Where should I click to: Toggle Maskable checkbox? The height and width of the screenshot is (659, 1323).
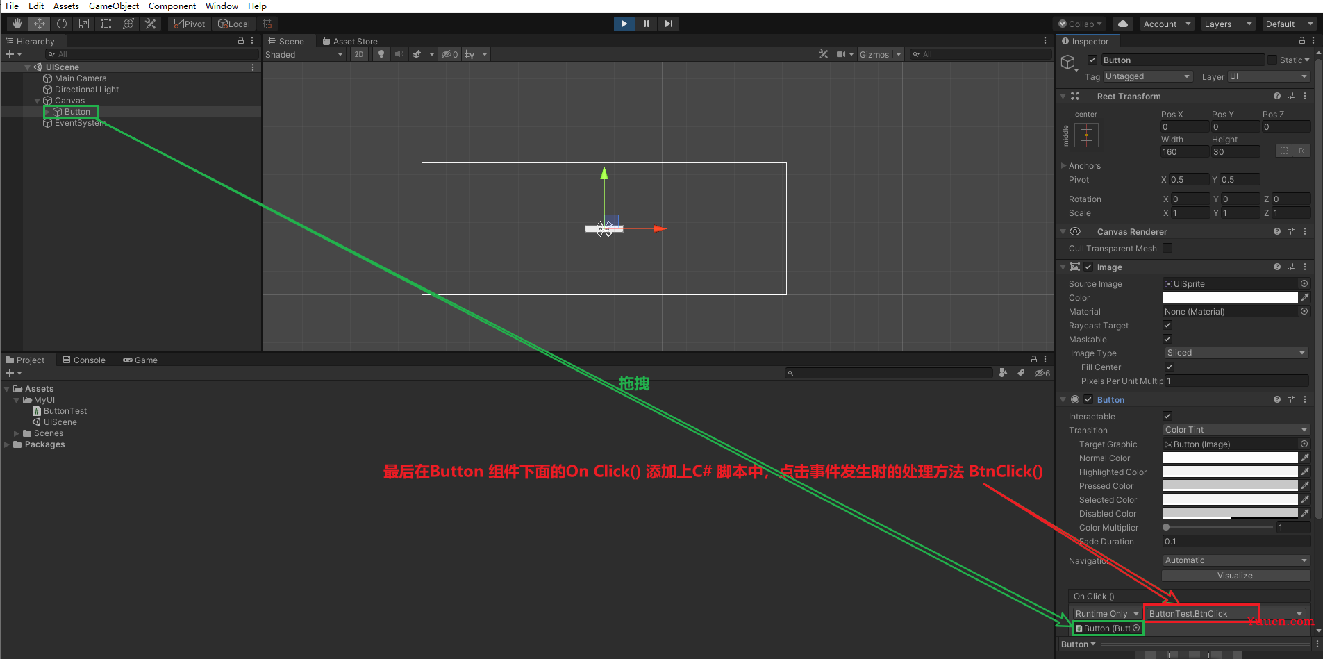[1167, 339]
